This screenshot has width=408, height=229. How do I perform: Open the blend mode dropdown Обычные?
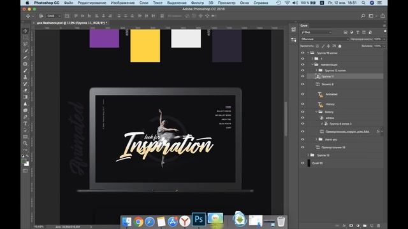coord(324,39)
